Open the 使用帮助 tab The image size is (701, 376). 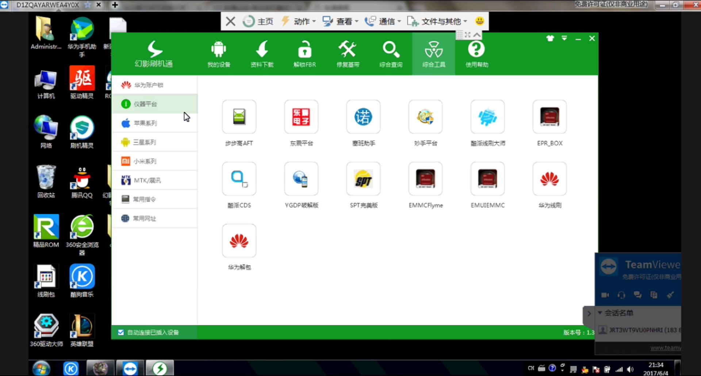click(x=476, y=54)
